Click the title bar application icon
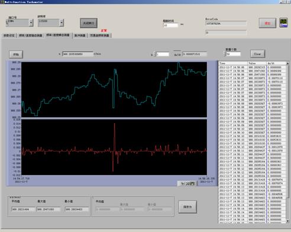291x232 pixels. 2,2
